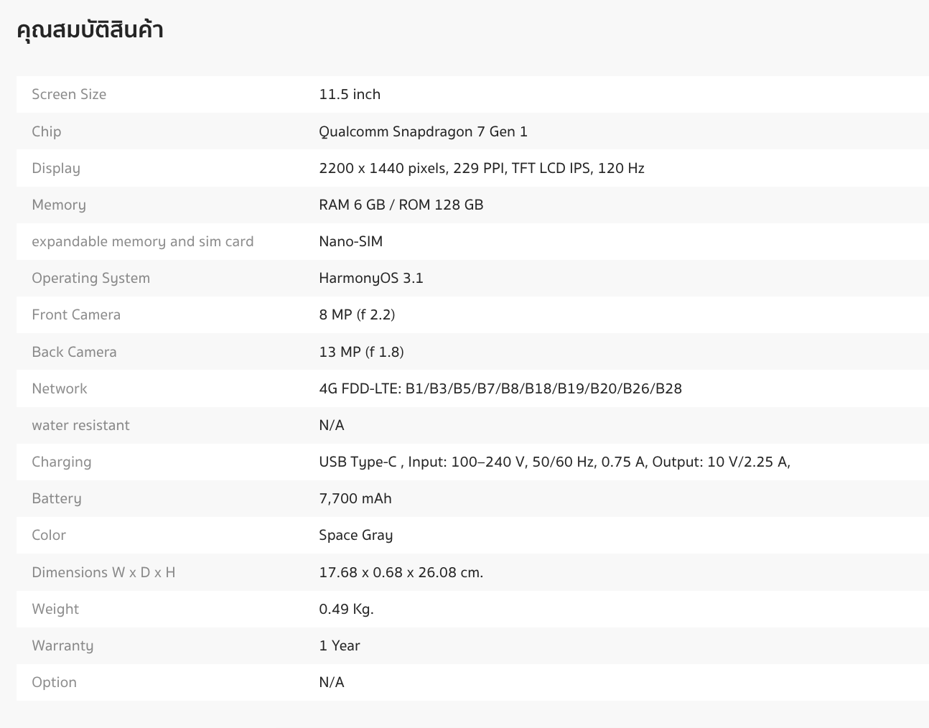Viewport: 929px width, 728px height.
Task: Click the 1 Year warranty value
Action: coord(339,645)
